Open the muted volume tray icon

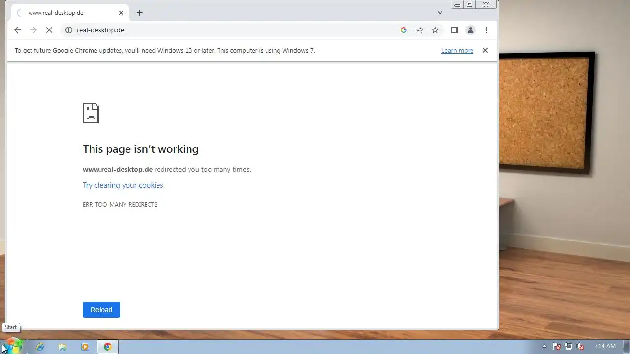pyautogui.click(x=580, y=346)
